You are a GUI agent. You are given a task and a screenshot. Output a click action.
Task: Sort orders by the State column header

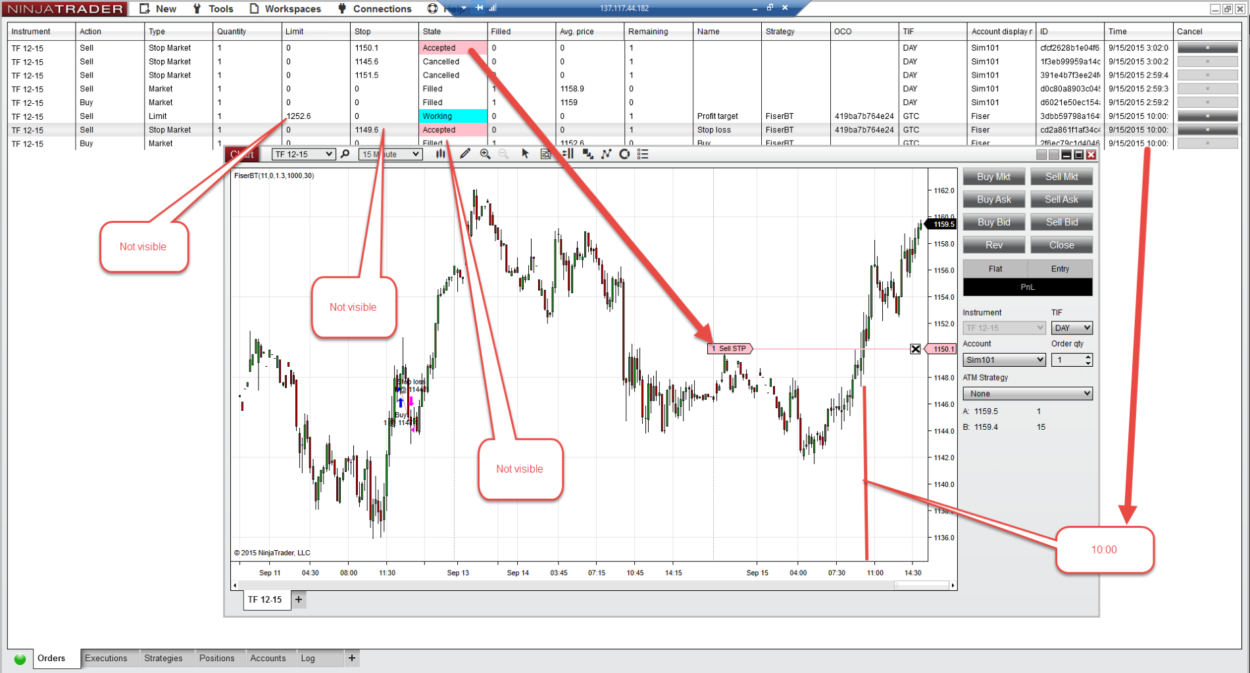[x=453, y=32]
